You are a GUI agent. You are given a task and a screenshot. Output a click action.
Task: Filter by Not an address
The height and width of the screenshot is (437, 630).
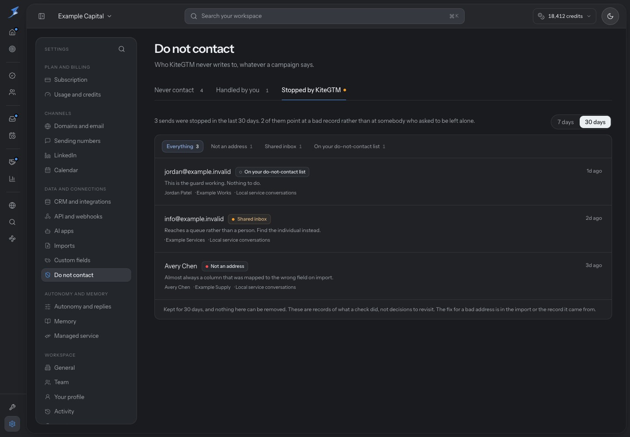point(231,146)
